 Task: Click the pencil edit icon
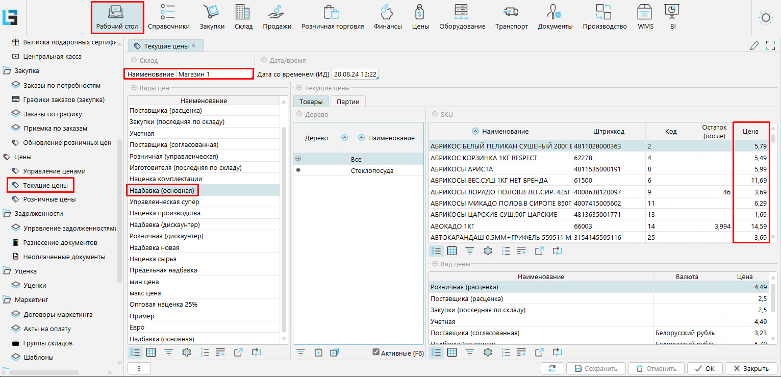[754, 46]
